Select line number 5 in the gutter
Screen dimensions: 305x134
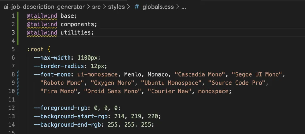(13, 49)
